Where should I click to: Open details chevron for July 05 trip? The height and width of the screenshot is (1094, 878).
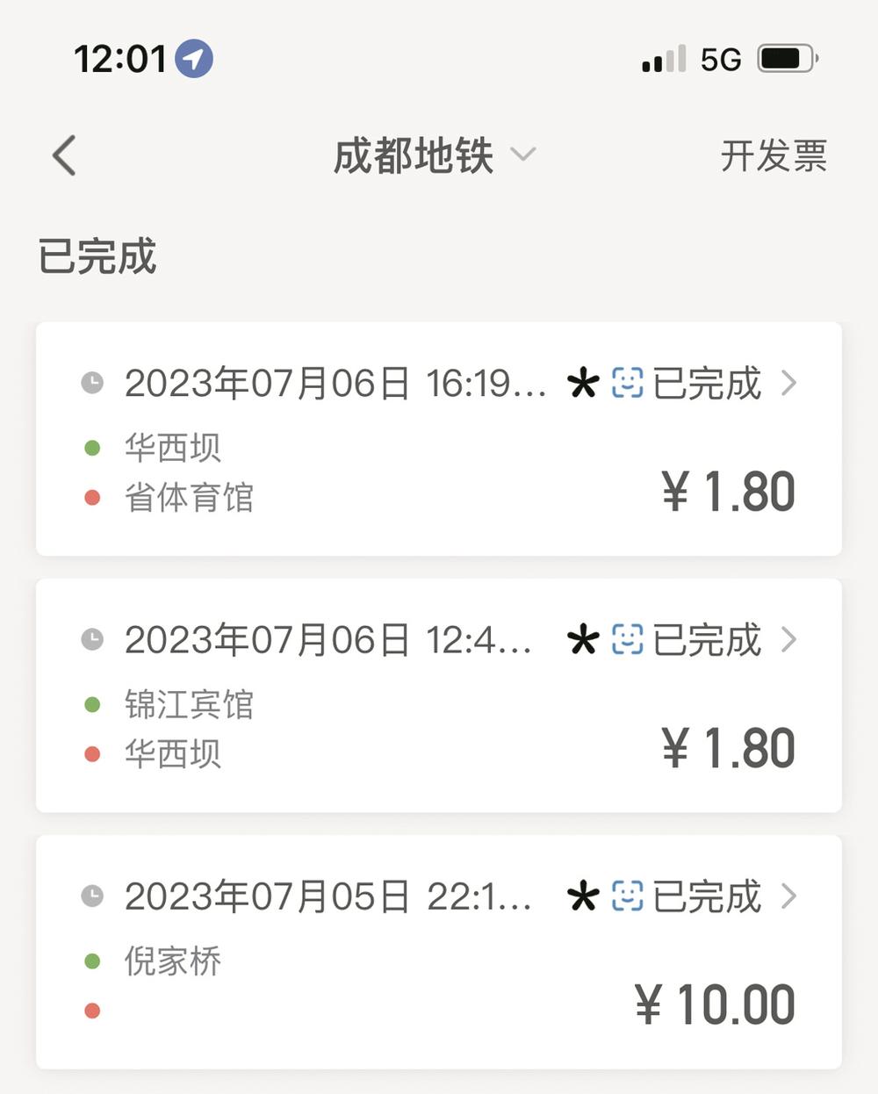[x=788, y=896]
